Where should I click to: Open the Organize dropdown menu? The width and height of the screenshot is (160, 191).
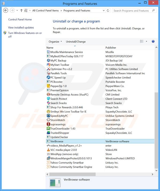pyautogui.click(x=55, y=42)
